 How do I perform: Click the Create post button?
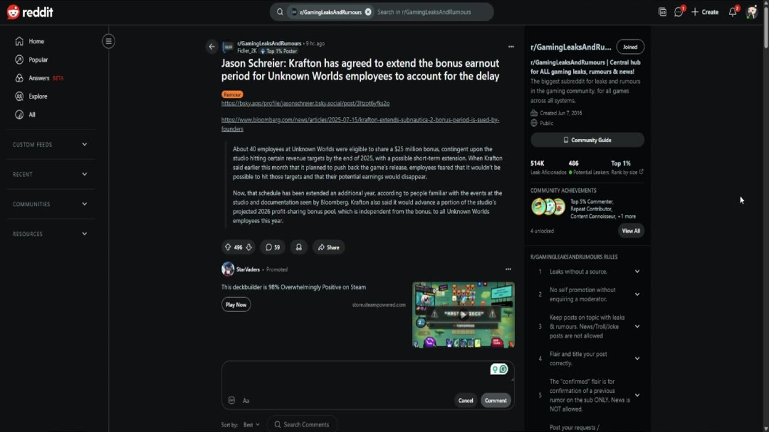705,11
